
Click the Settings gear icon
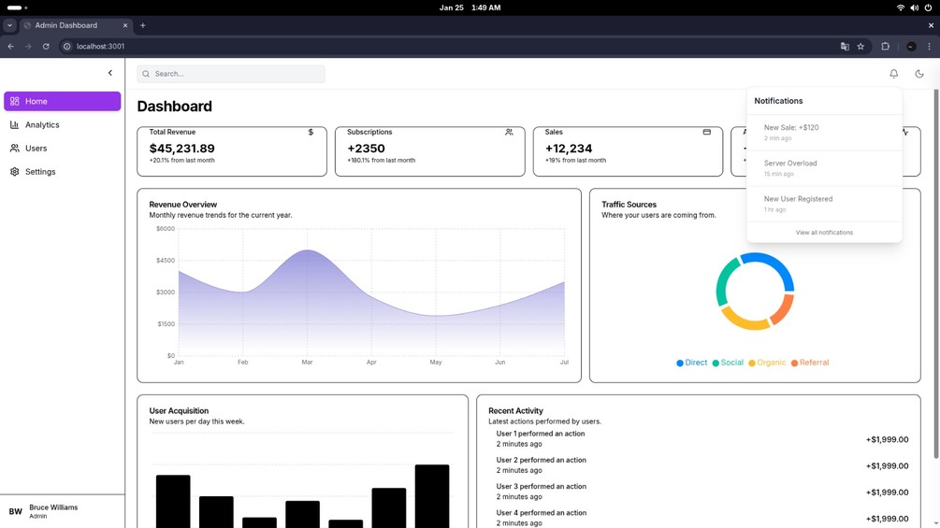coord(14,171)
